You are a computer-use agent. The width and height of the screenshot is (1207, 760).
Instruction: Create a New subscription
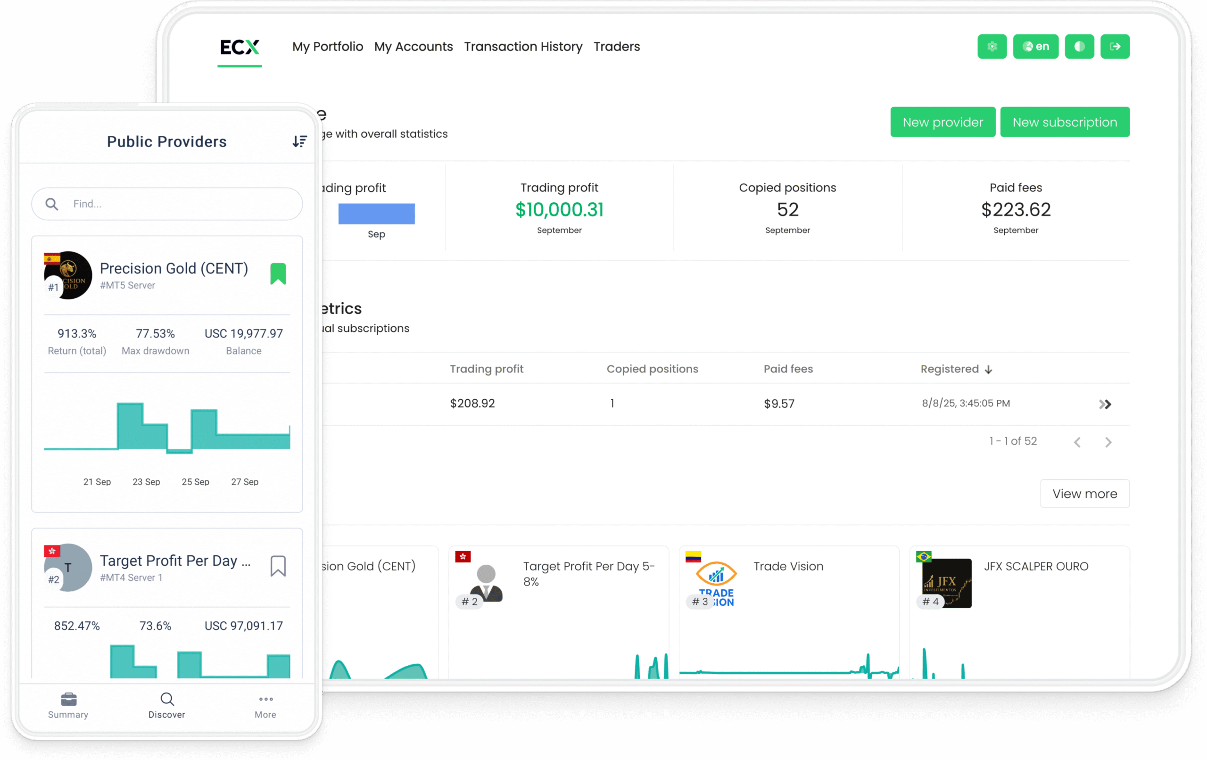tap(1065, 121)
